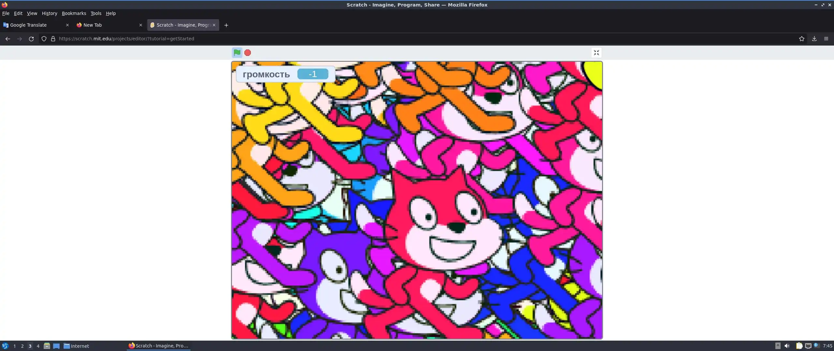Screen dimensions: 834x351
Task: Open the Bookmarks menu
Action: [x=74, y=13]
